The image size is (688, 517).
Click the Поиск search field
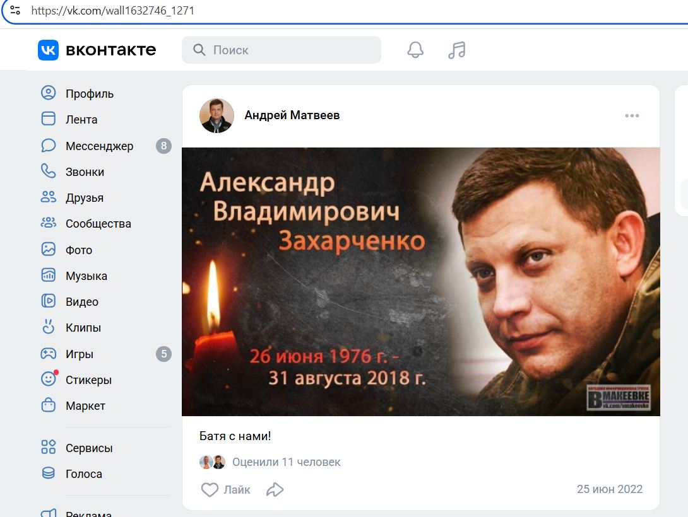[x=282, y=50]
